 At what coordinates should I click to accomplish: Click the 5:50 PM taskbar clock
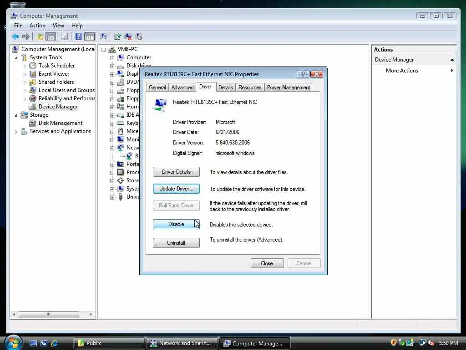tap(448, 343)
